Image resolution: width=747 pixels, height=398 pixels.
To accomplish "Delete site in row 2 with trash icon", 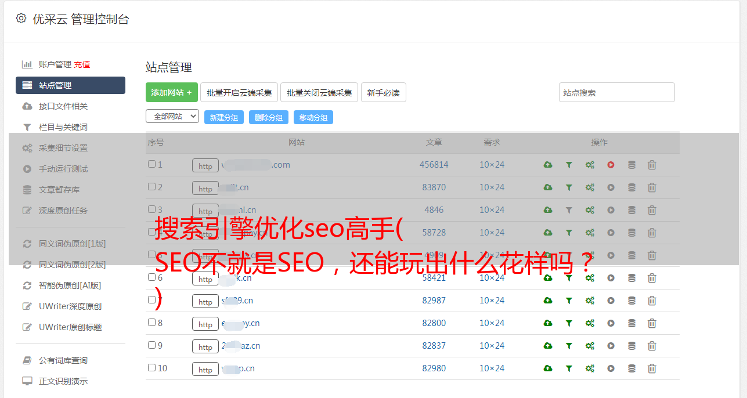I will coord(652,187).
